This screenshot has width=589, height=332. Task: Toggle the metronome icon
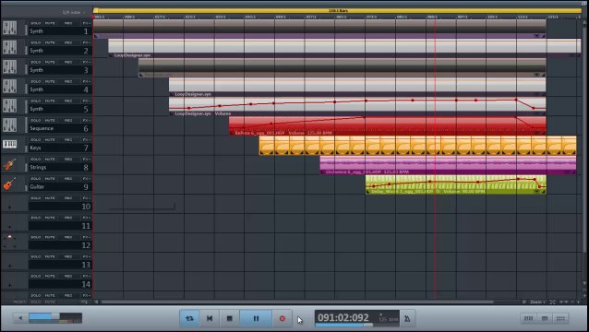[407, 319]
